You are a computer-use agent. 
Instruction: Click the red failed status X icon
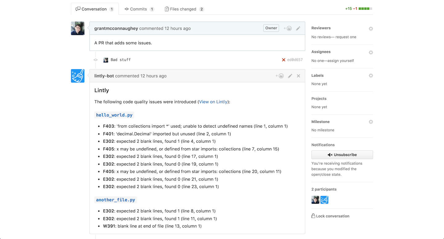(284, 60)
